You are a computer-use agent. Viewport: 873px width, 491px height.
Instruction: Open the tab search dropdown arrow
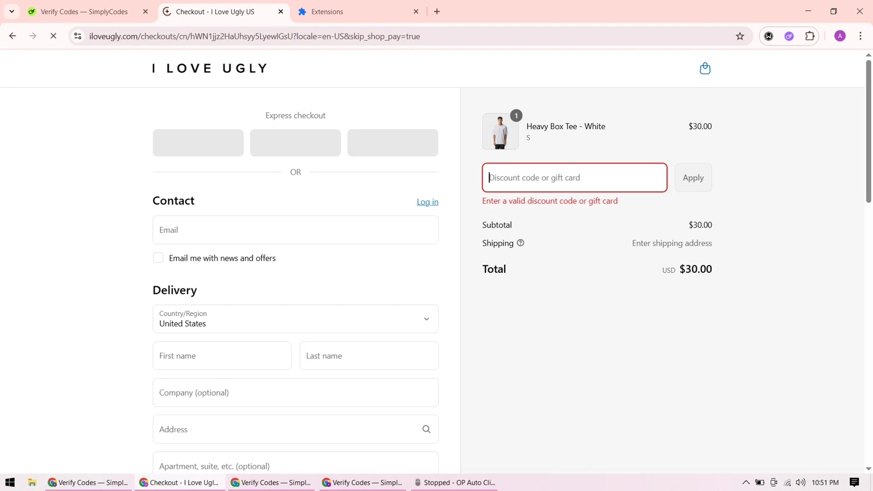[x=12, y=12]
